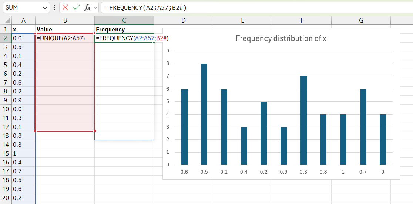
Task: Select column A header
Action: [x=24, y=20]
